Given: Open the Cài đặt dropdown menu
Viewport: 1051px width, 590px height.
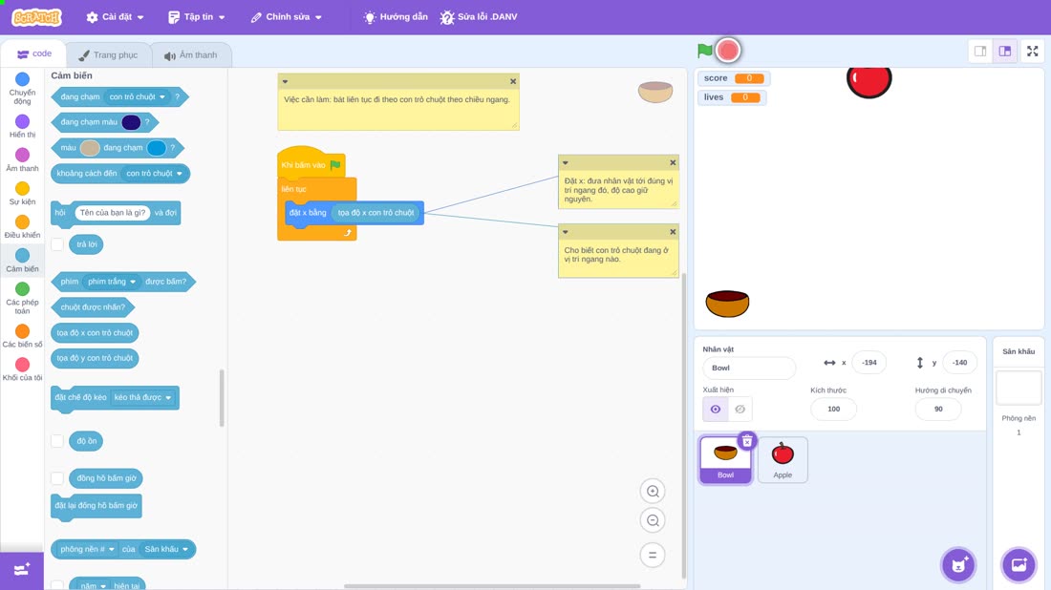Looking at the screenshot, I should 116,17.
